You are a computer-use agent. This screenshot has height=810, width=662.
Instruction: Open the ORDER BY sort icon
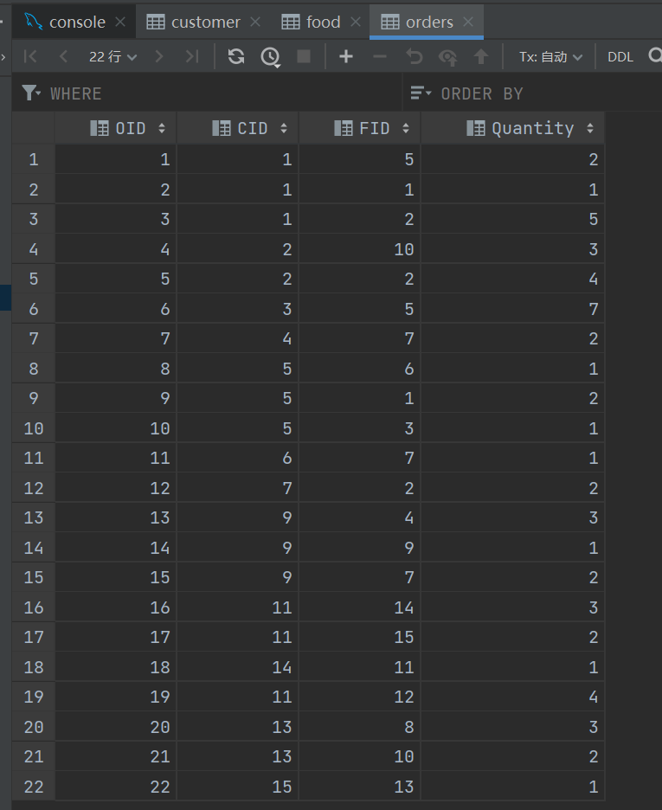[x=421, y=93]
